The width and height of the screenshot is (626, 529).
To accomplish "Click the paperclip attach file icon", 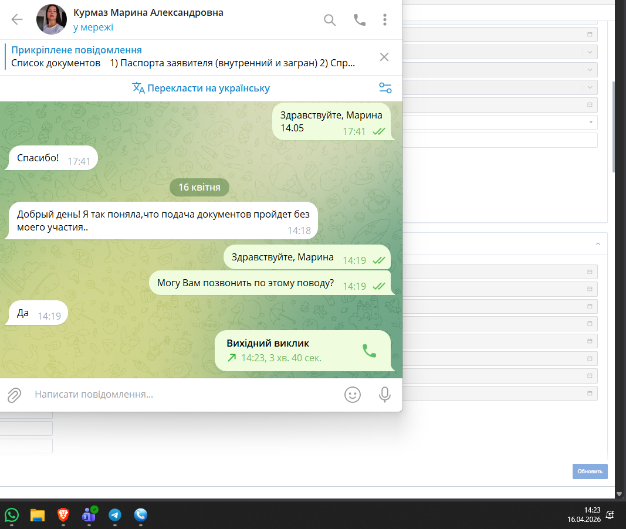I will [x=14, y=395].
